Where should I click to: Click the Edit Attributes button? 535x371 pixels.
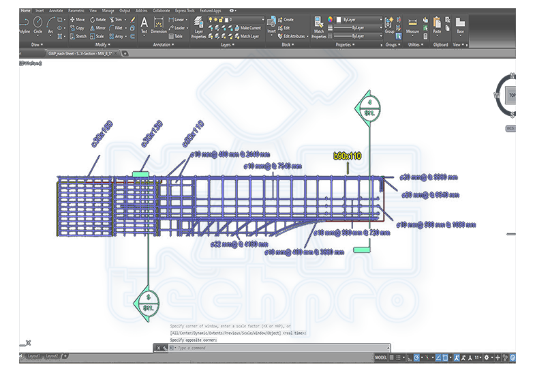[x=292, y=36]
